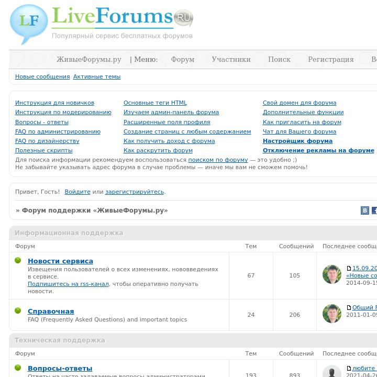377x377 pixels.
Task: Open Вопросы - ответы link
Action: pyautogui.click(x=42, y=122)
